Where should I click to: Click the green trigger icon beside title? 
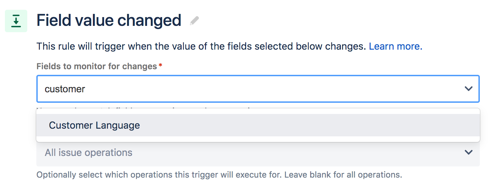16,21
